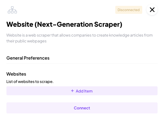The height and width of the screenshot is (122, 164).
Task: Click the circular background of close button
Action: click(x=152, y=10)
